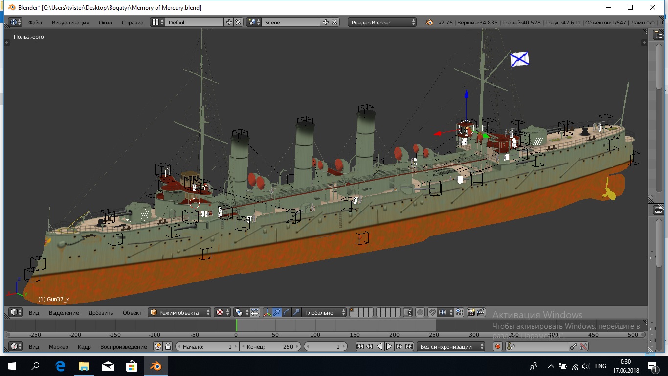
Task: Jump to the end frame of timeline
Action: click(x=409, y=346)
